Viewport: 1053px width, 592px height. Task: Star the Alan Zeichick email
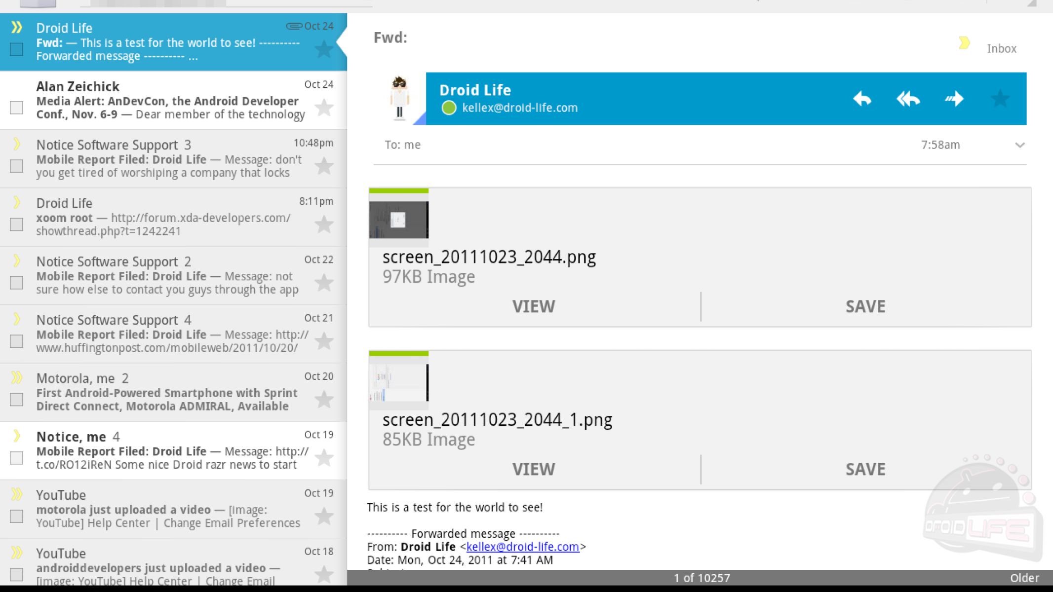pyautogui.click(x=324, y=108)
